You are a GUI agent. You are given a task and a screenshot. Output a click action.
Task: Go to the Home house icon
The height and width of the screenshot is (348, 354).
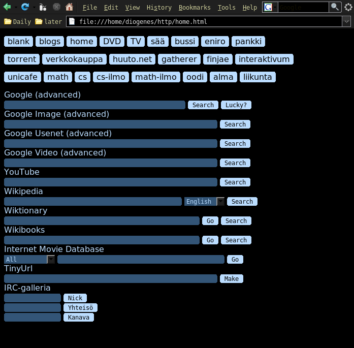pyautogui.click(x=69, y=7)
